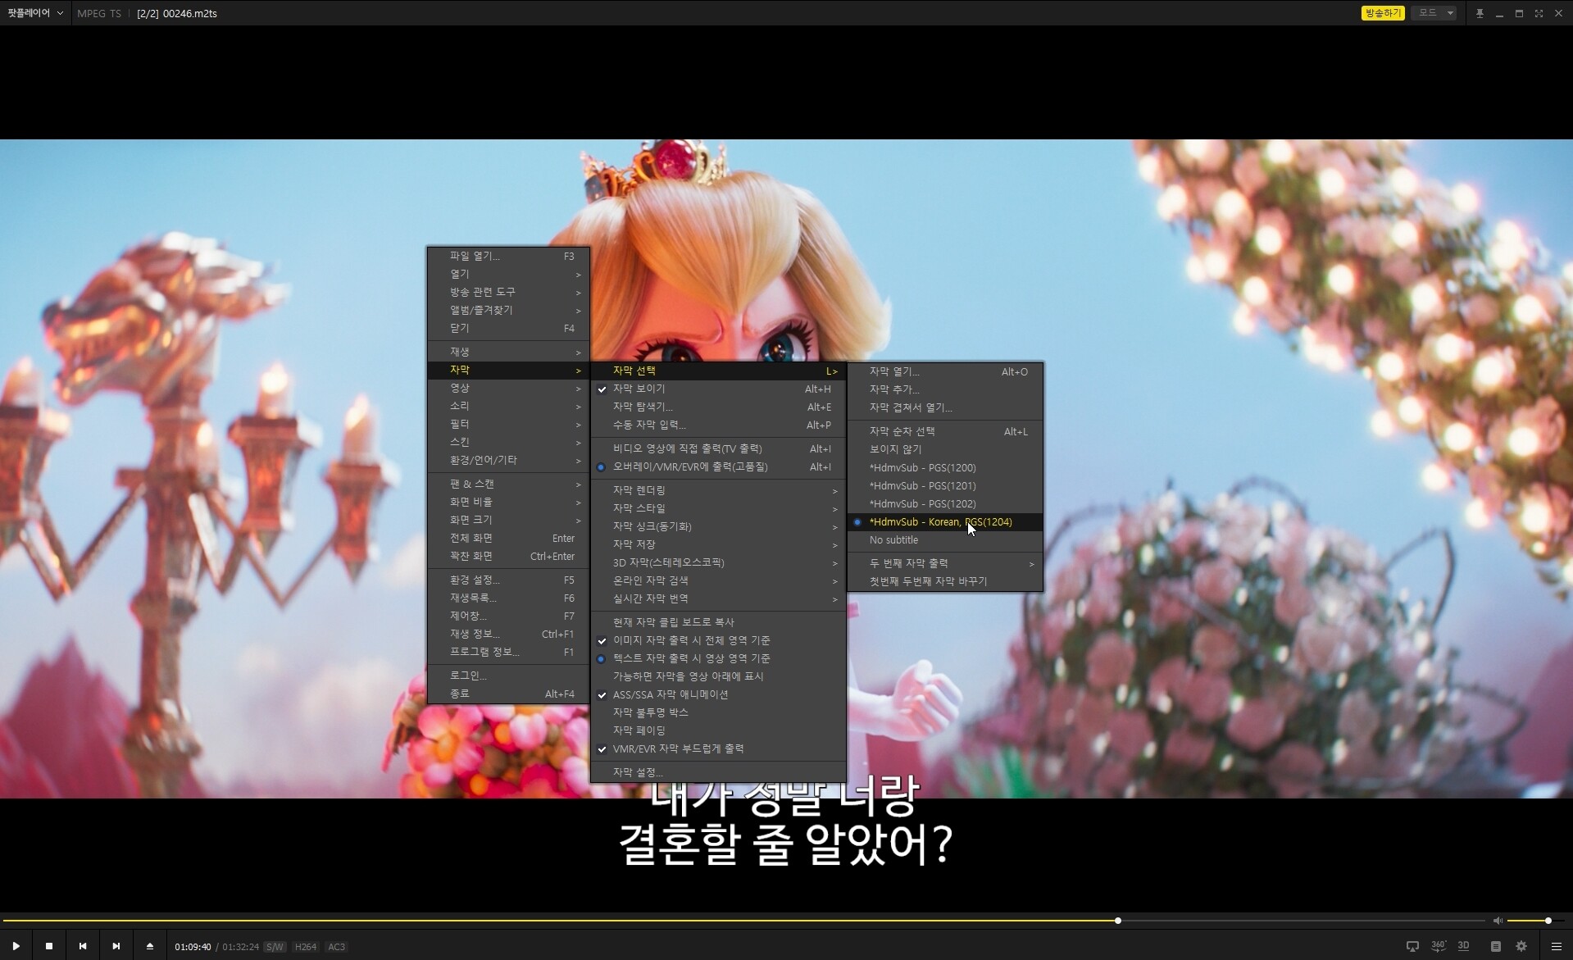Pin window on top with the pin icon
The image size is (1573, 960).
pyautogui.click(x=1480, y=13)
